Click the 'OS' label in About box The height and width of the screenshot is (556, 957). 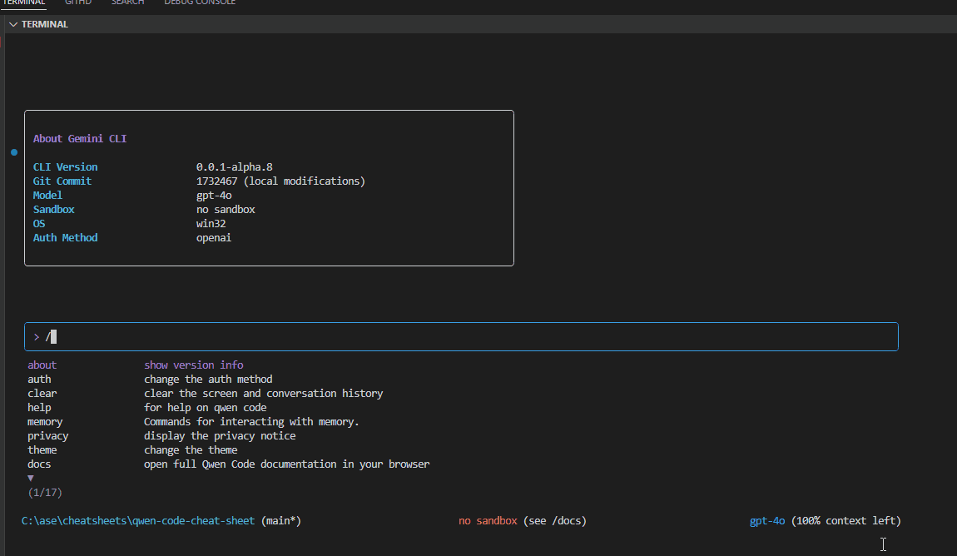[x=39, y=223]
